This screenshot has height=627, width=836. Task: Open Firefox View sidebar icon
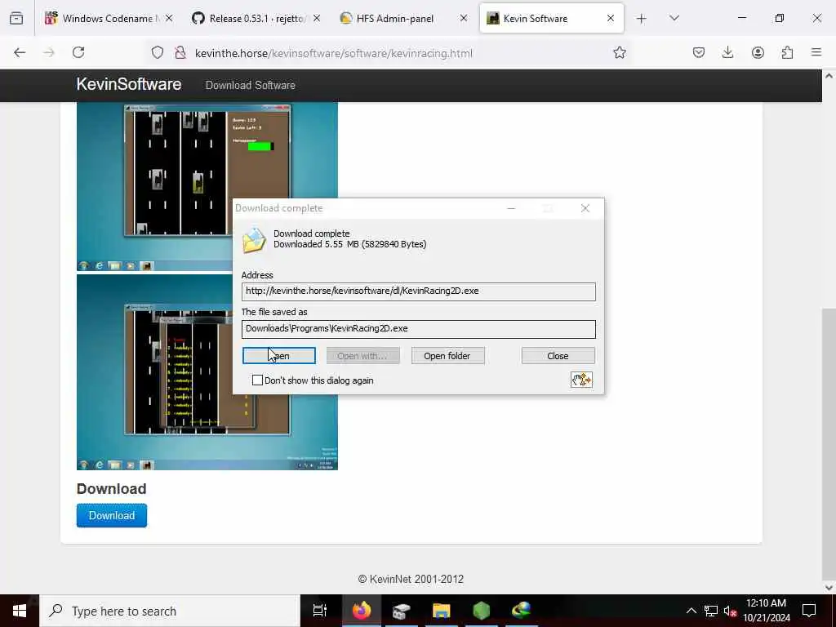(x=16, y=19)
